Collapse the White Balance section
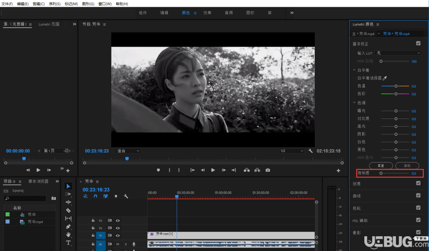Image resolution: width=429 pixels, height=251 pixels. pos(354,70)
